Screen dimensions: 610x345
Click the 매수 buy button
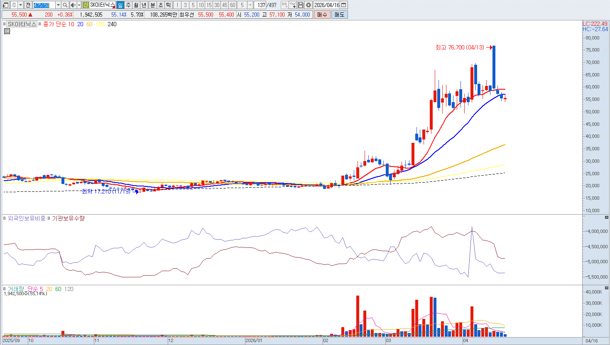click(x=322, y=15)
